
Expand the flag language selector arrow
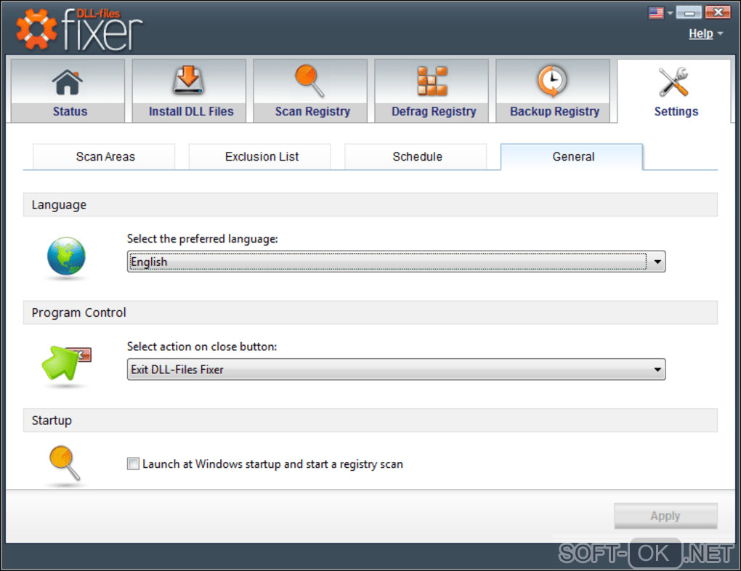click(x=670, y=13)
